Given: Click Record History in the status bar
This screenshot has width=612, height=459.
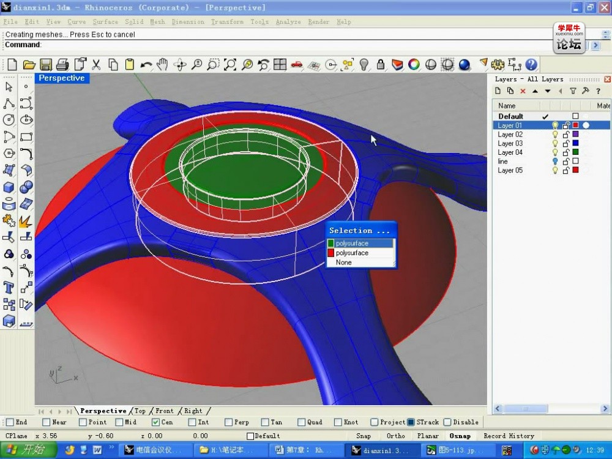Looking at the screenshot, I should coord(509,436).
